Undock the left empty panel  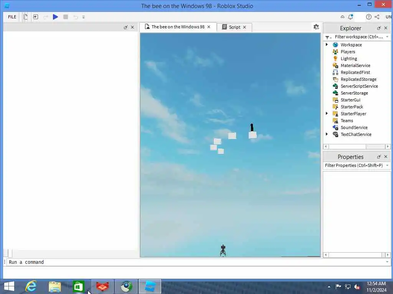point(125,27)
